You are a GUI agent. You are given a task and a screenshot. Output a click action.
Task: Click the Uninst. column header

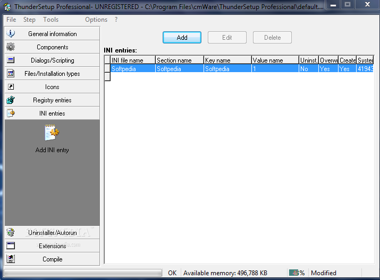pyautogui.click(x=309, y=60)
